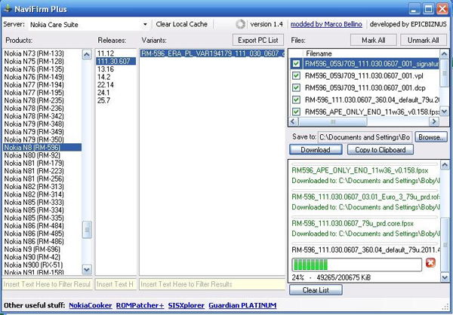Click the Export PC List button
The width and height of the screenshot is (453, 315).
click(258, 39)
